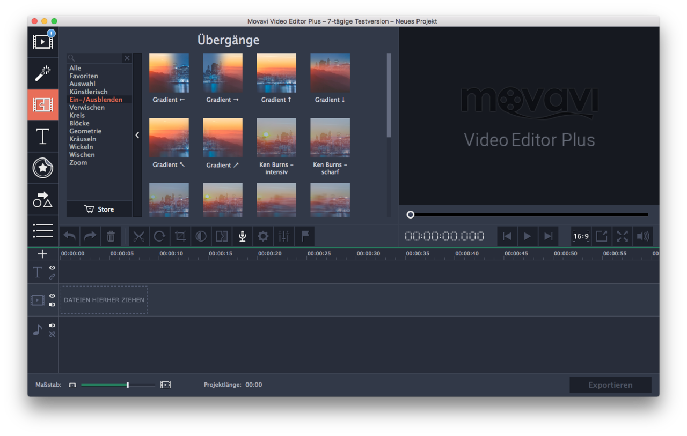The height and width of the screenshot is (436, 687).
Task: Click the preview seek bar handle
Action: (x=411, y=215)
